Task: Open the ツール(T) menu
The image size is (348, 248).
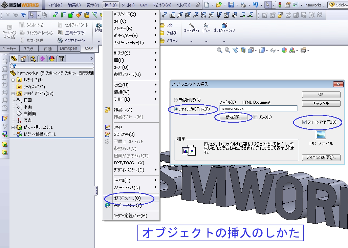Action: (x=128, y=5)
